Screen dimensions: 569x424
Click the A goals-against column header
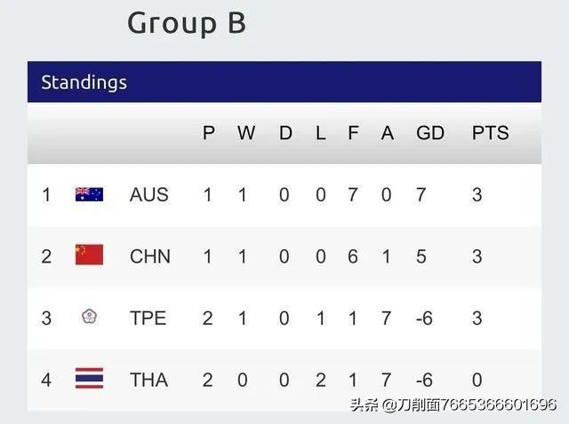[x=387, y=133]
